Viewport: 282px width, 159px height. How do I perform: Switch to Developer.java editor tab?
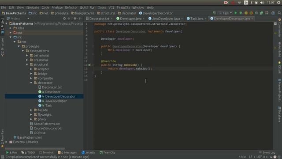coord(130,19)
